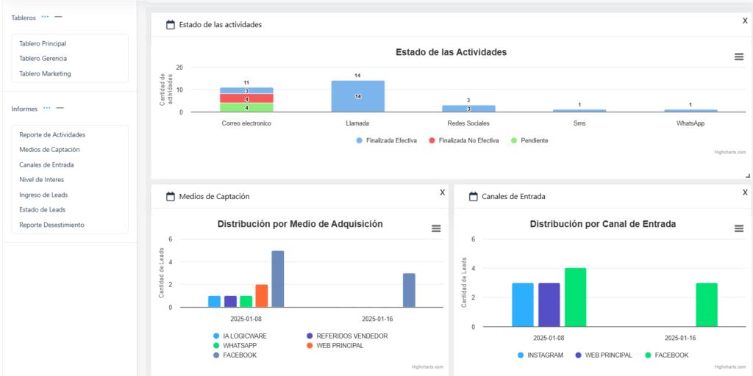The image size is (753, 376).
Task: Click calendar icon beside Canales de Entrada
Action: click(473, 196)
